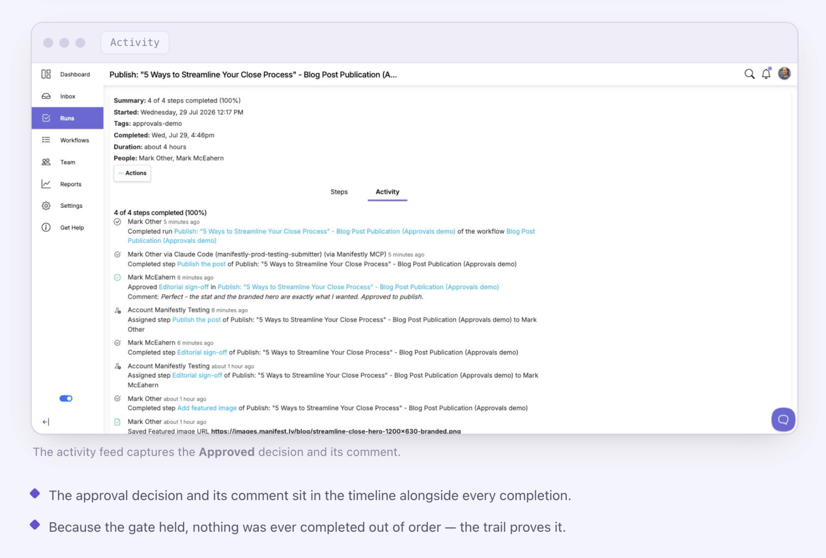
Task: Toggle the blue sidebar switch
Action: [x=66, y=399]
